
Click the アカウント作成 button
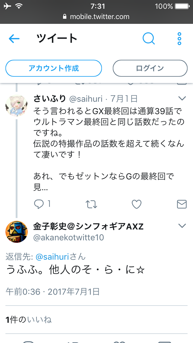(54, 68)
